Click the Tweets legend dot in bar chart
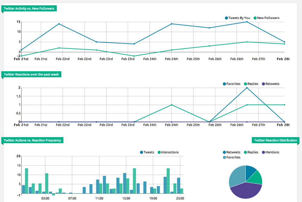 pyautogui.click(x=141, y=152)
